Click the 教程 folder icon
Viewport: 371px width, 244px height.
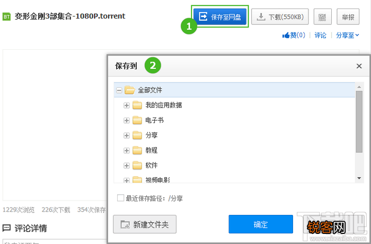tap(137, 150)
